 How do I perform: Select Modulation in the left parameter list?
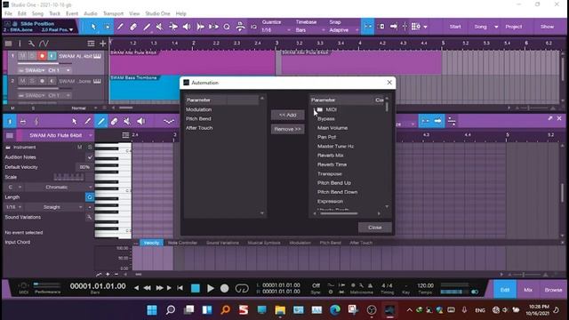point(198,109)
